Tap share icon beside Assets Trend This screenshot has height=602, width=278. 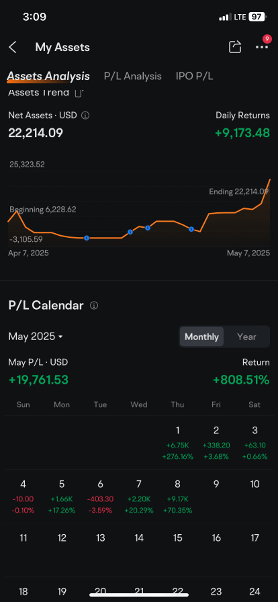point(79,93)
